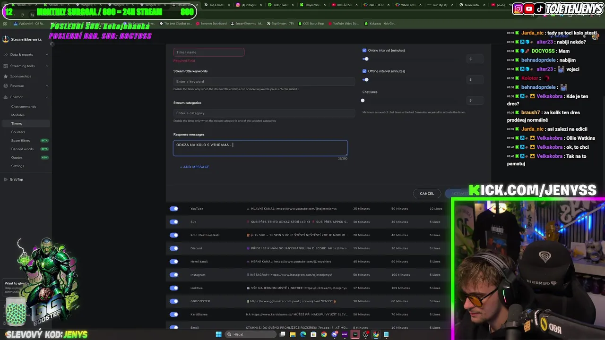Image resolution: width=605 pixels, height=340 pixels.
Task: Click the Data & reports chart icon
Action: click(x=5, y=54)
